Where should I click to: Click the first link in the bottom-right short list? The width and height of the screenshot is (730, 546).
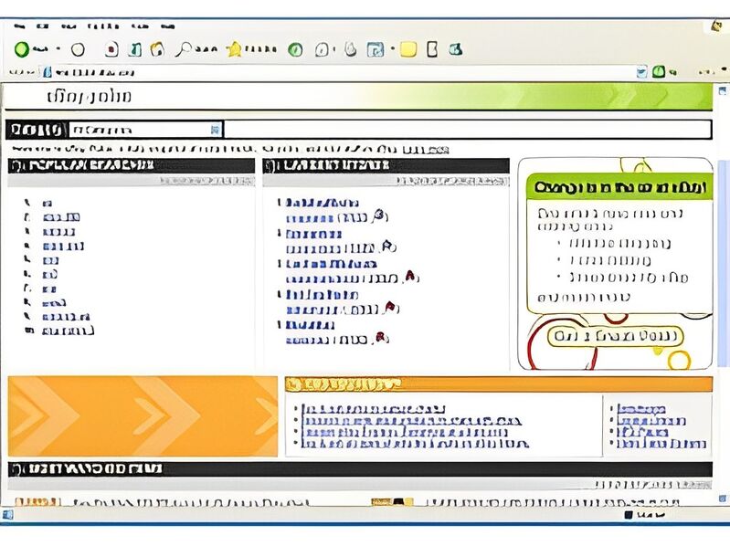pos(641,409)
